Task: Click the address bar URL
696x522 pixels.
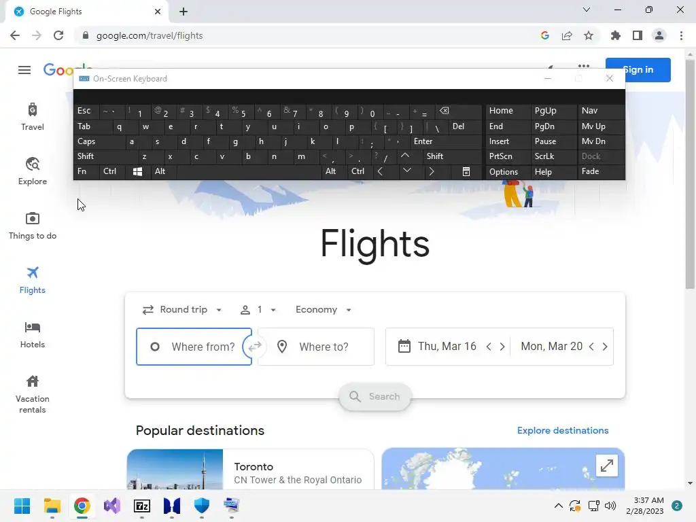Action: tap(150, 35)
